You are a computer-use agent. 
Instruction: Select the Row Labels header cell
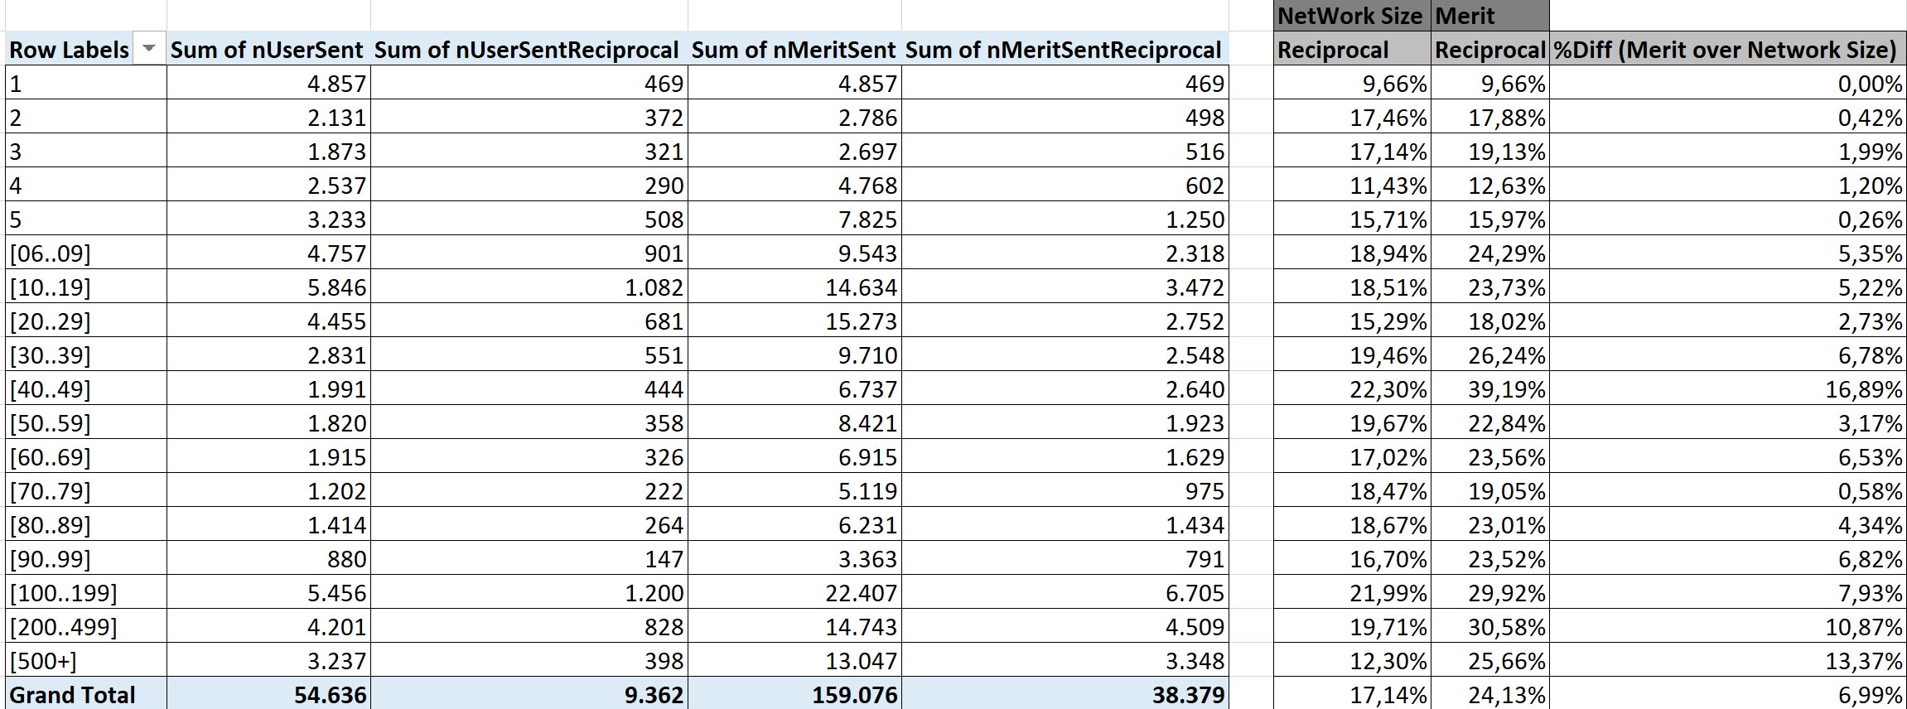[85, 50]
